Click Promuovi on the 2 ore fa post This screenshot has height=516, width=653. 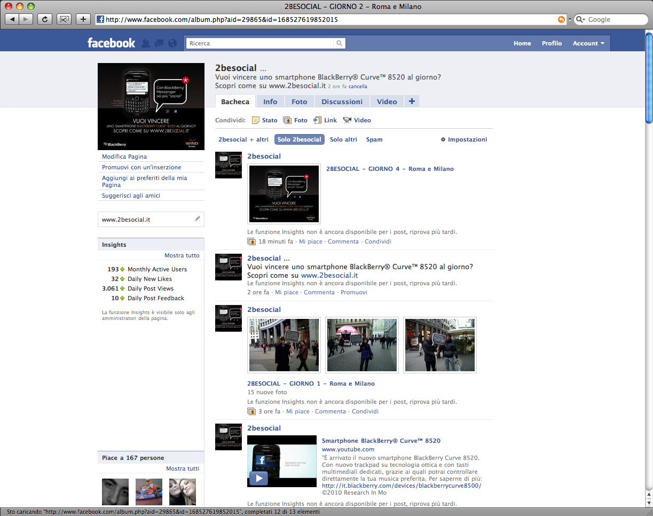tap(354, 292)
